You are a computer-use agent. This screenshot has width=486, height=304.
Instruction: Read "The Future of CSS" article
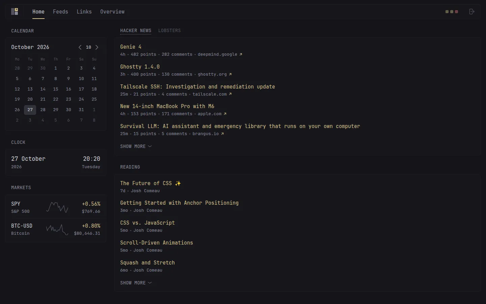point(151,183)
